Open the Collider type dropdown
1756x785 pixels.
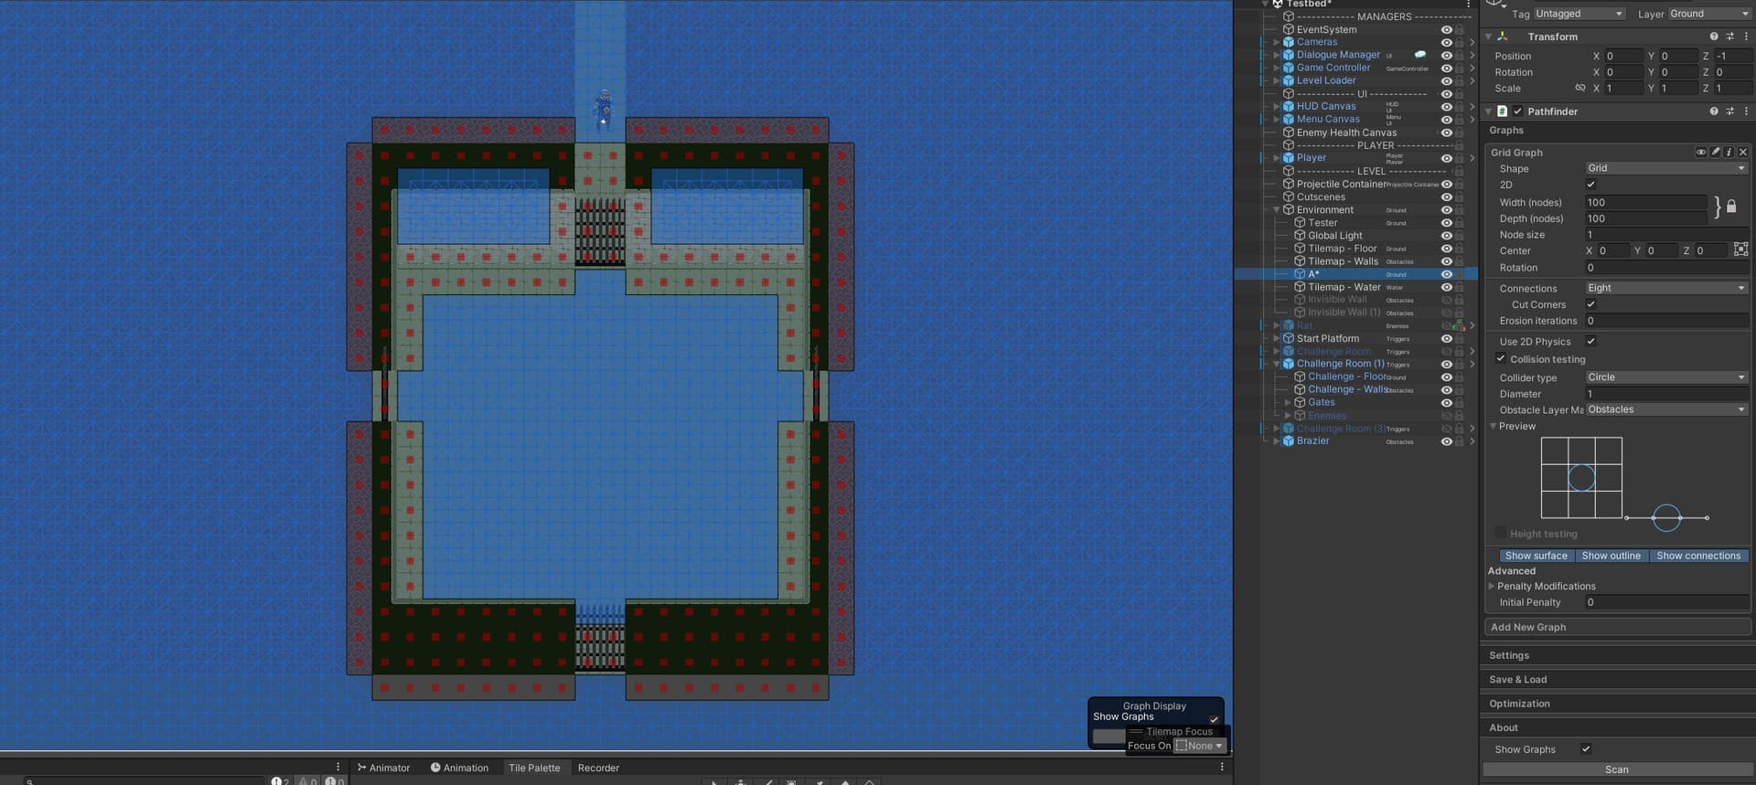[x=1665, y=377]
